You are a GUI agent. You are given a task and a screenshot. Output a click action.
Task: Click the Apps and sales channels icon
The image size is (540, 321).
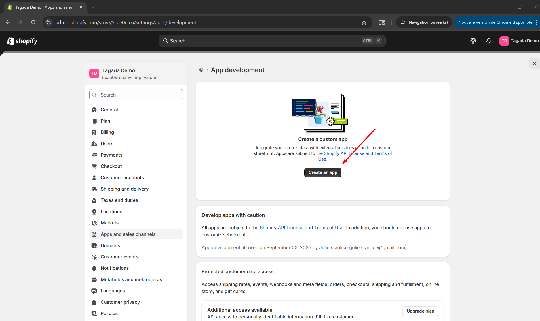(94, 234)
